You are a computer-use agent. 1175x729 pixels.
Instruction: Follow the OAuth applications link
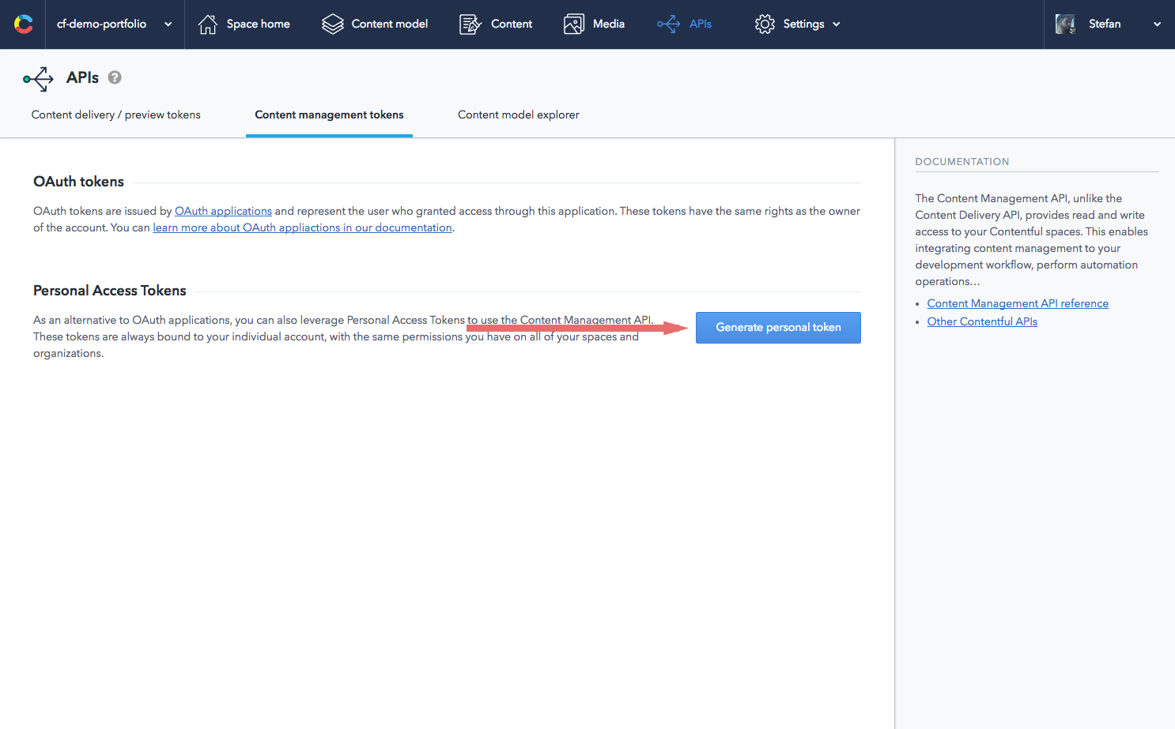223,212
